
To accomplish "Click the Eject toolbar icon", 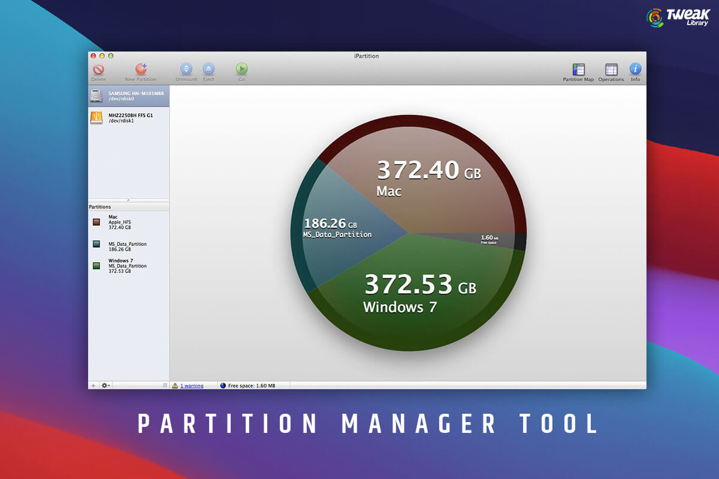I will 209,69.
